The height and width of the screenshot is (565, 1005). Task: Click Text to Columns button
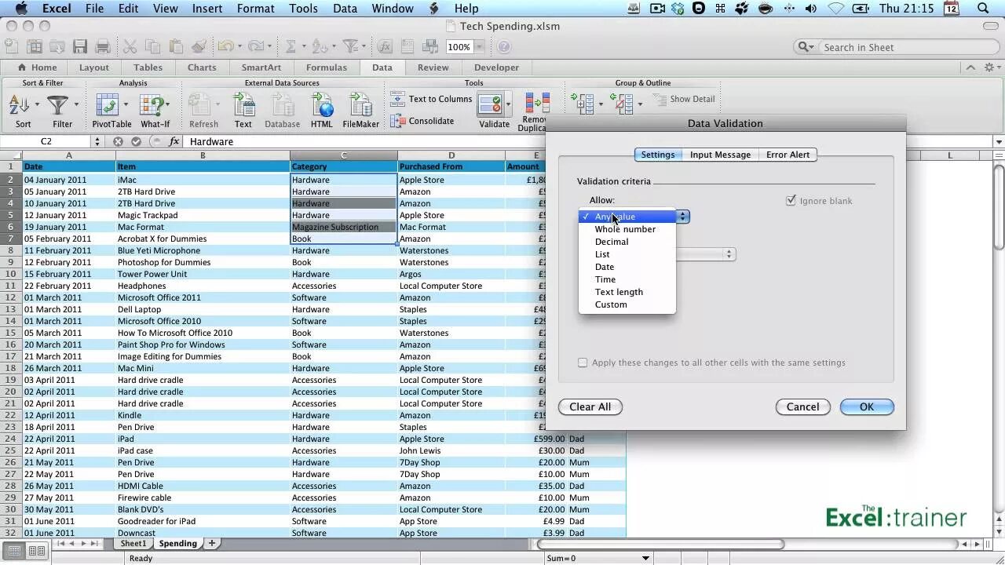click(432, 99)
